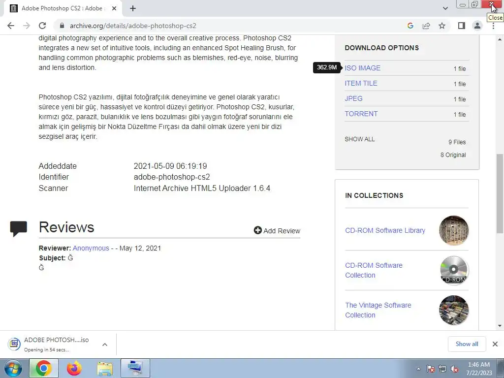Download the TORRENT file
504x378 pixels.
click(361, 114)
